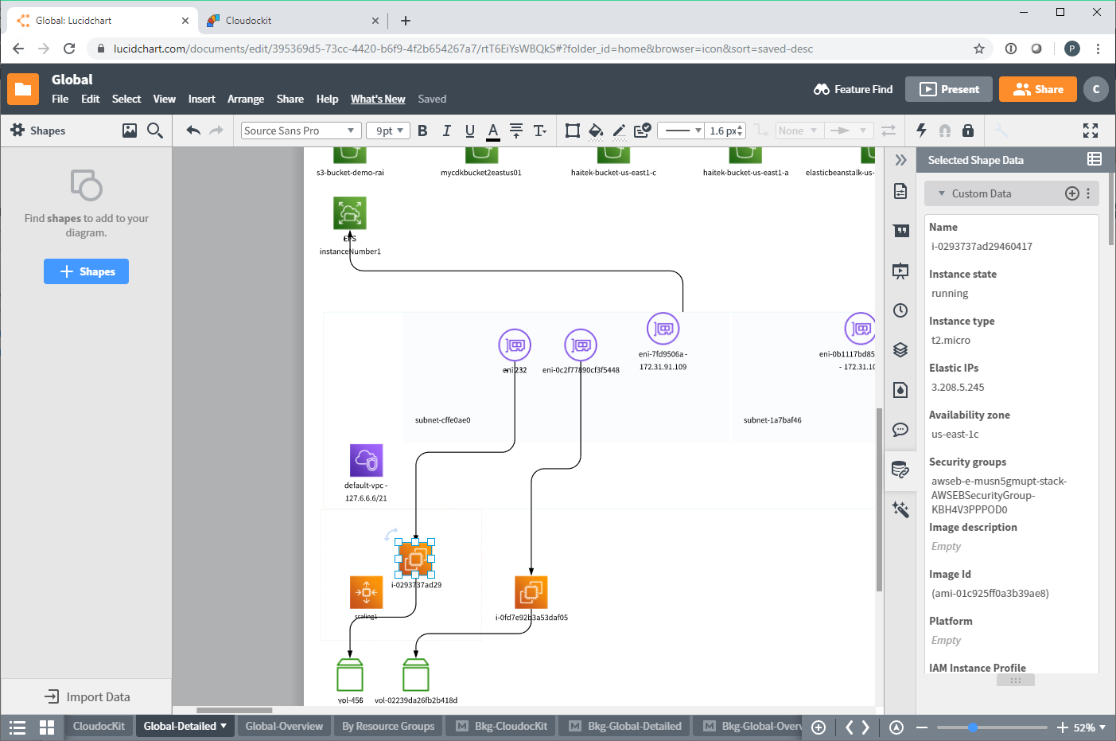Click the Present button

(948, 89)
